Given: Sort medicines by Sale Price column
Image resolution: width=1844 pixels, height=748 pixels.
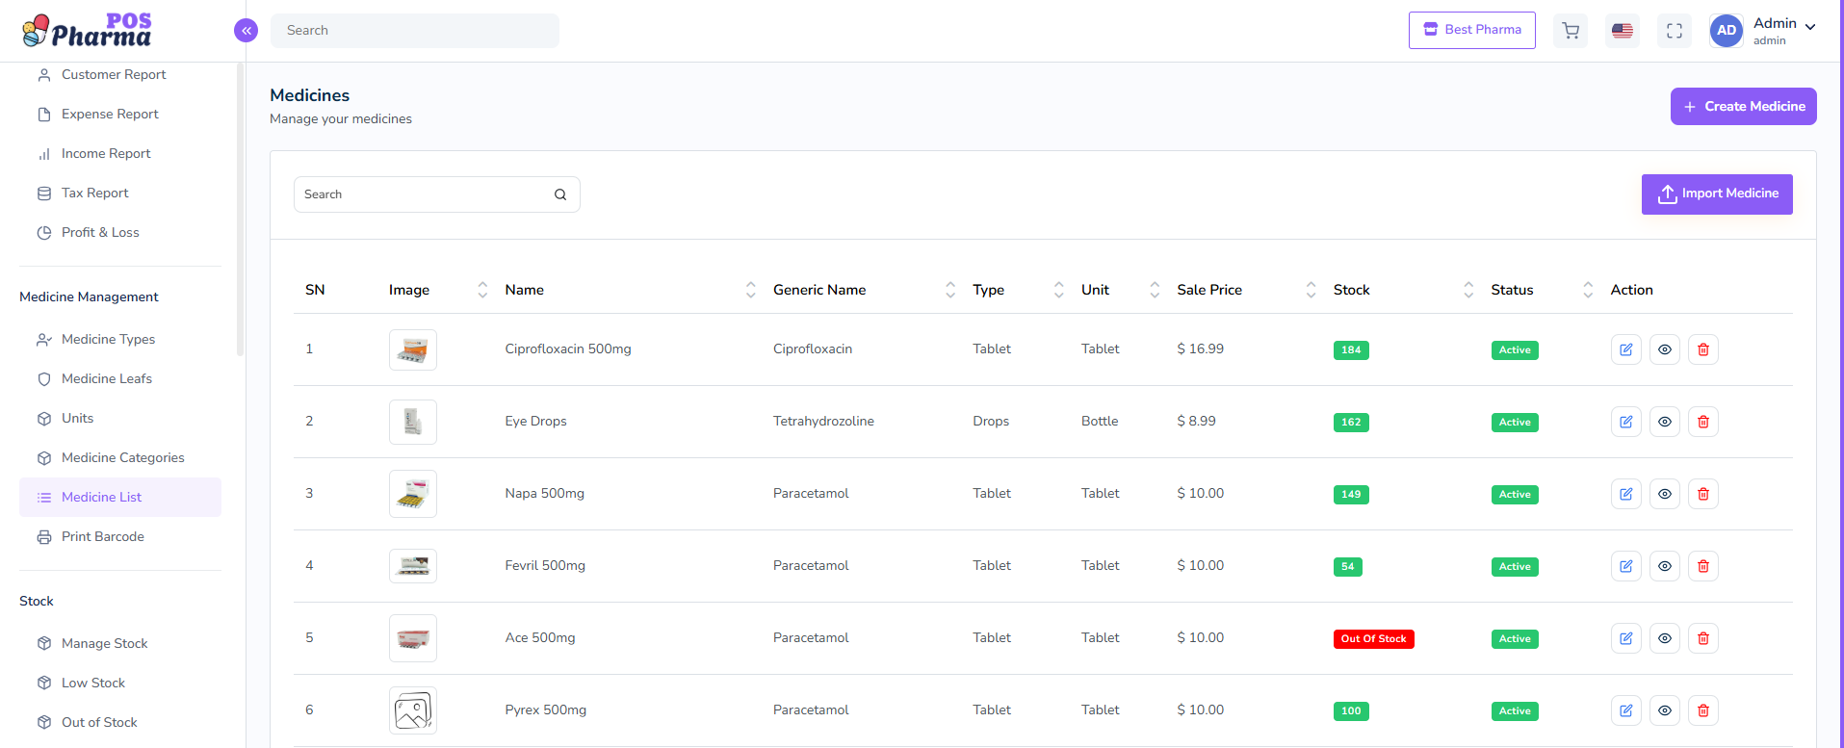Looking at the screenshot, I should click(x=1311, y=290).
